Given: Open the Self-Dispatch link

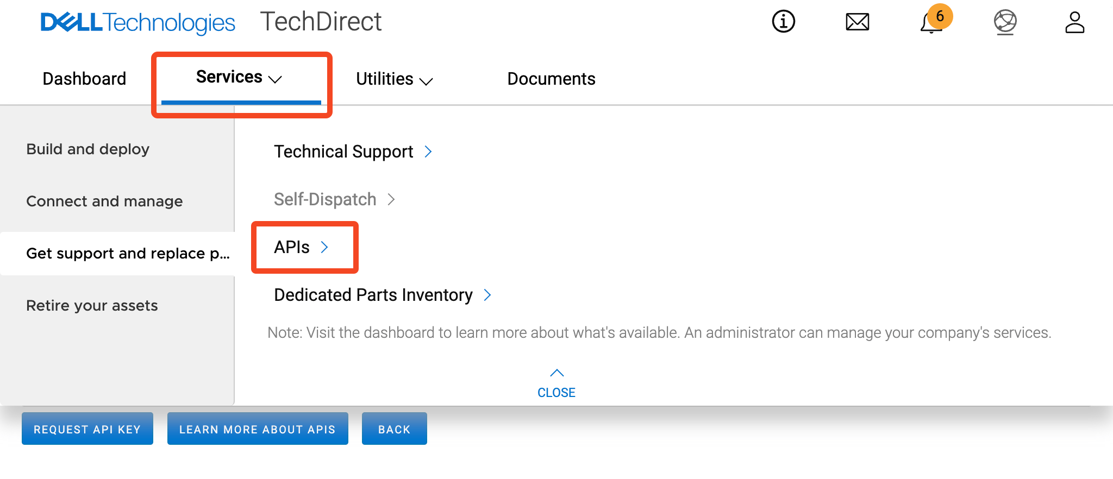Looking at the screenshot, I should pyautogui.click(x=325, y=199).
